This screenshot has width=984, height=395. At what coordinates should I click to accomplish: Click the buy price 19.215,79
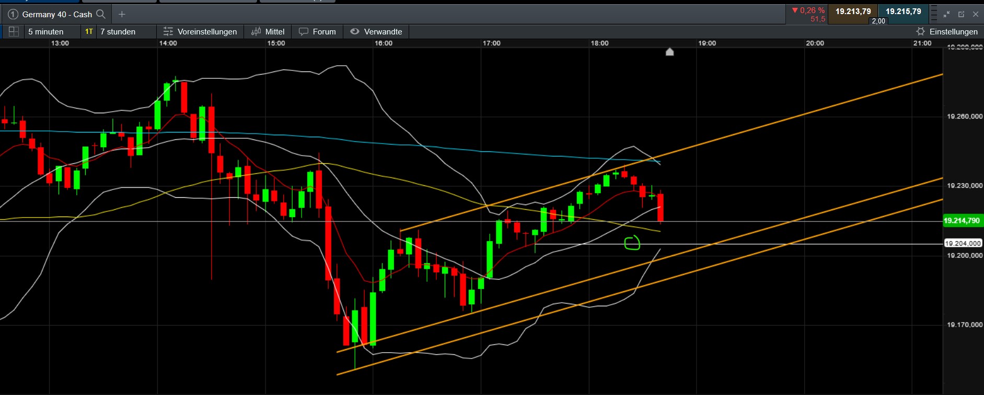pyautogui.click(x=903, y=11)
